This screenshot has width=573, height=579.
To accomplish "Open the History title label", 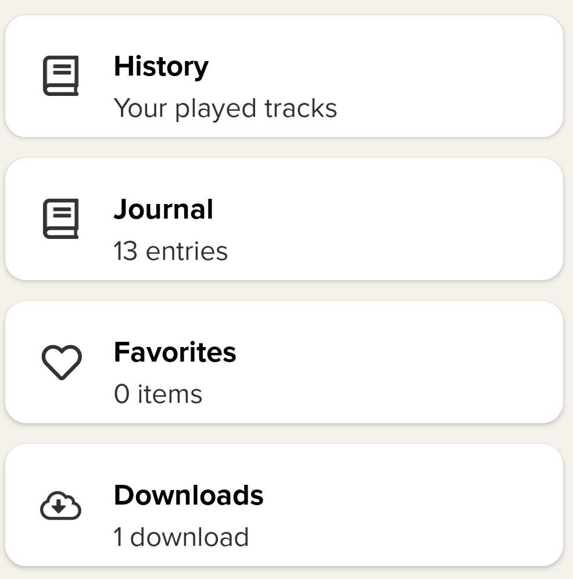I will pyautogui.click(x=161, y=66).
